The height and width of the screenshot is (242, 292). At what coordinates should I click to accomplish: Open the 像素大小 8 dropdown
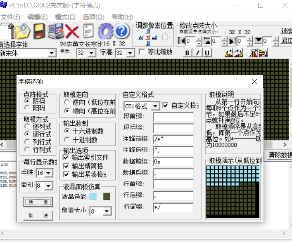coord(107,211)
